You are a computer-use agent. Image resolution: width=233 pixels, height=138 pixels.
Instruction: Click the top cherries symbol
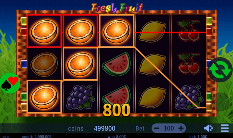tap(189, 31)
